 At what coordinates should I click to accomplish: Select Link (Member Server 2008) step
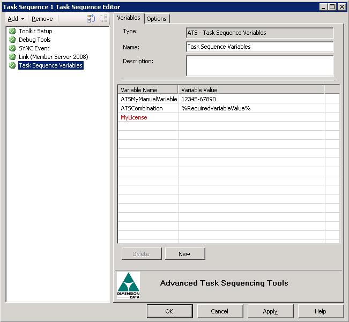[x=54, y=57]
